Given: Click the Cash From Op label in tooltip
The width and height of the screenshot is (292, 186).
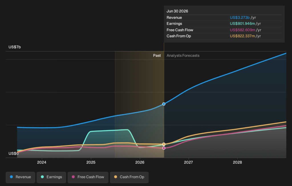Looking at the screenshot, I should [x=179, y=36].
